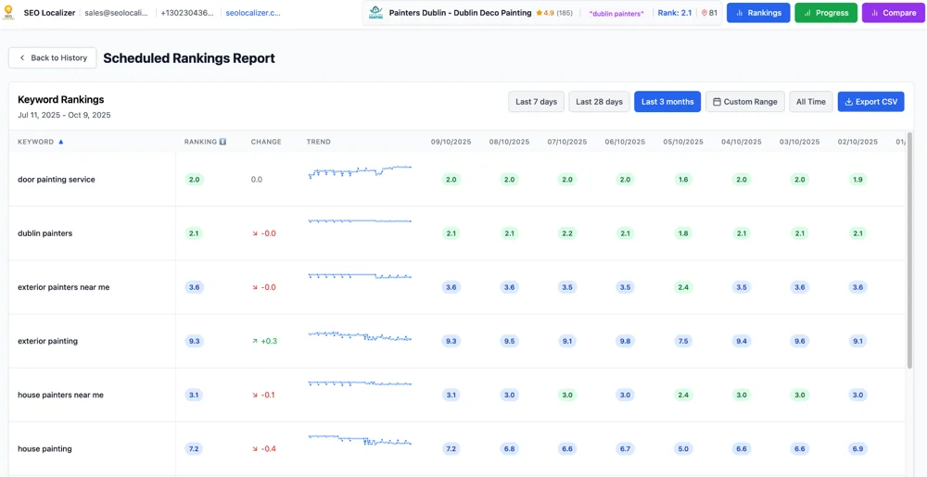Click the "dublin painters" keyword tag
This screenshot has width=927, height=477.
(616, 13)
